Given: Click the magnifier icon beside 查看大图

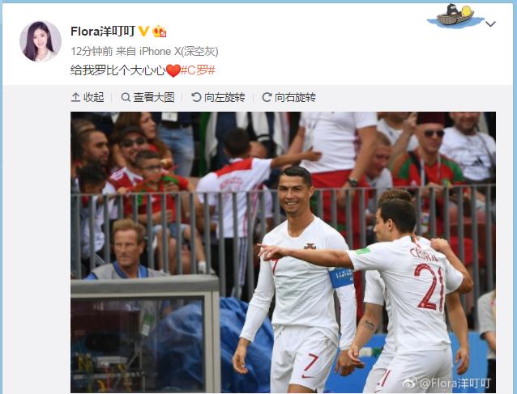Looking at the screenshot, I should click(126, 97).
